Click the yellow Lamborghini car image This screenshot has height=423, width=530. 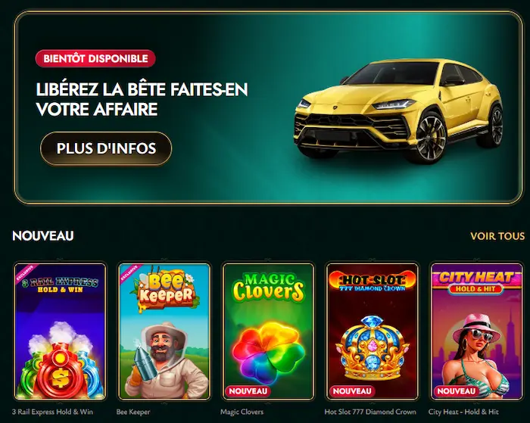click(398, 111)
